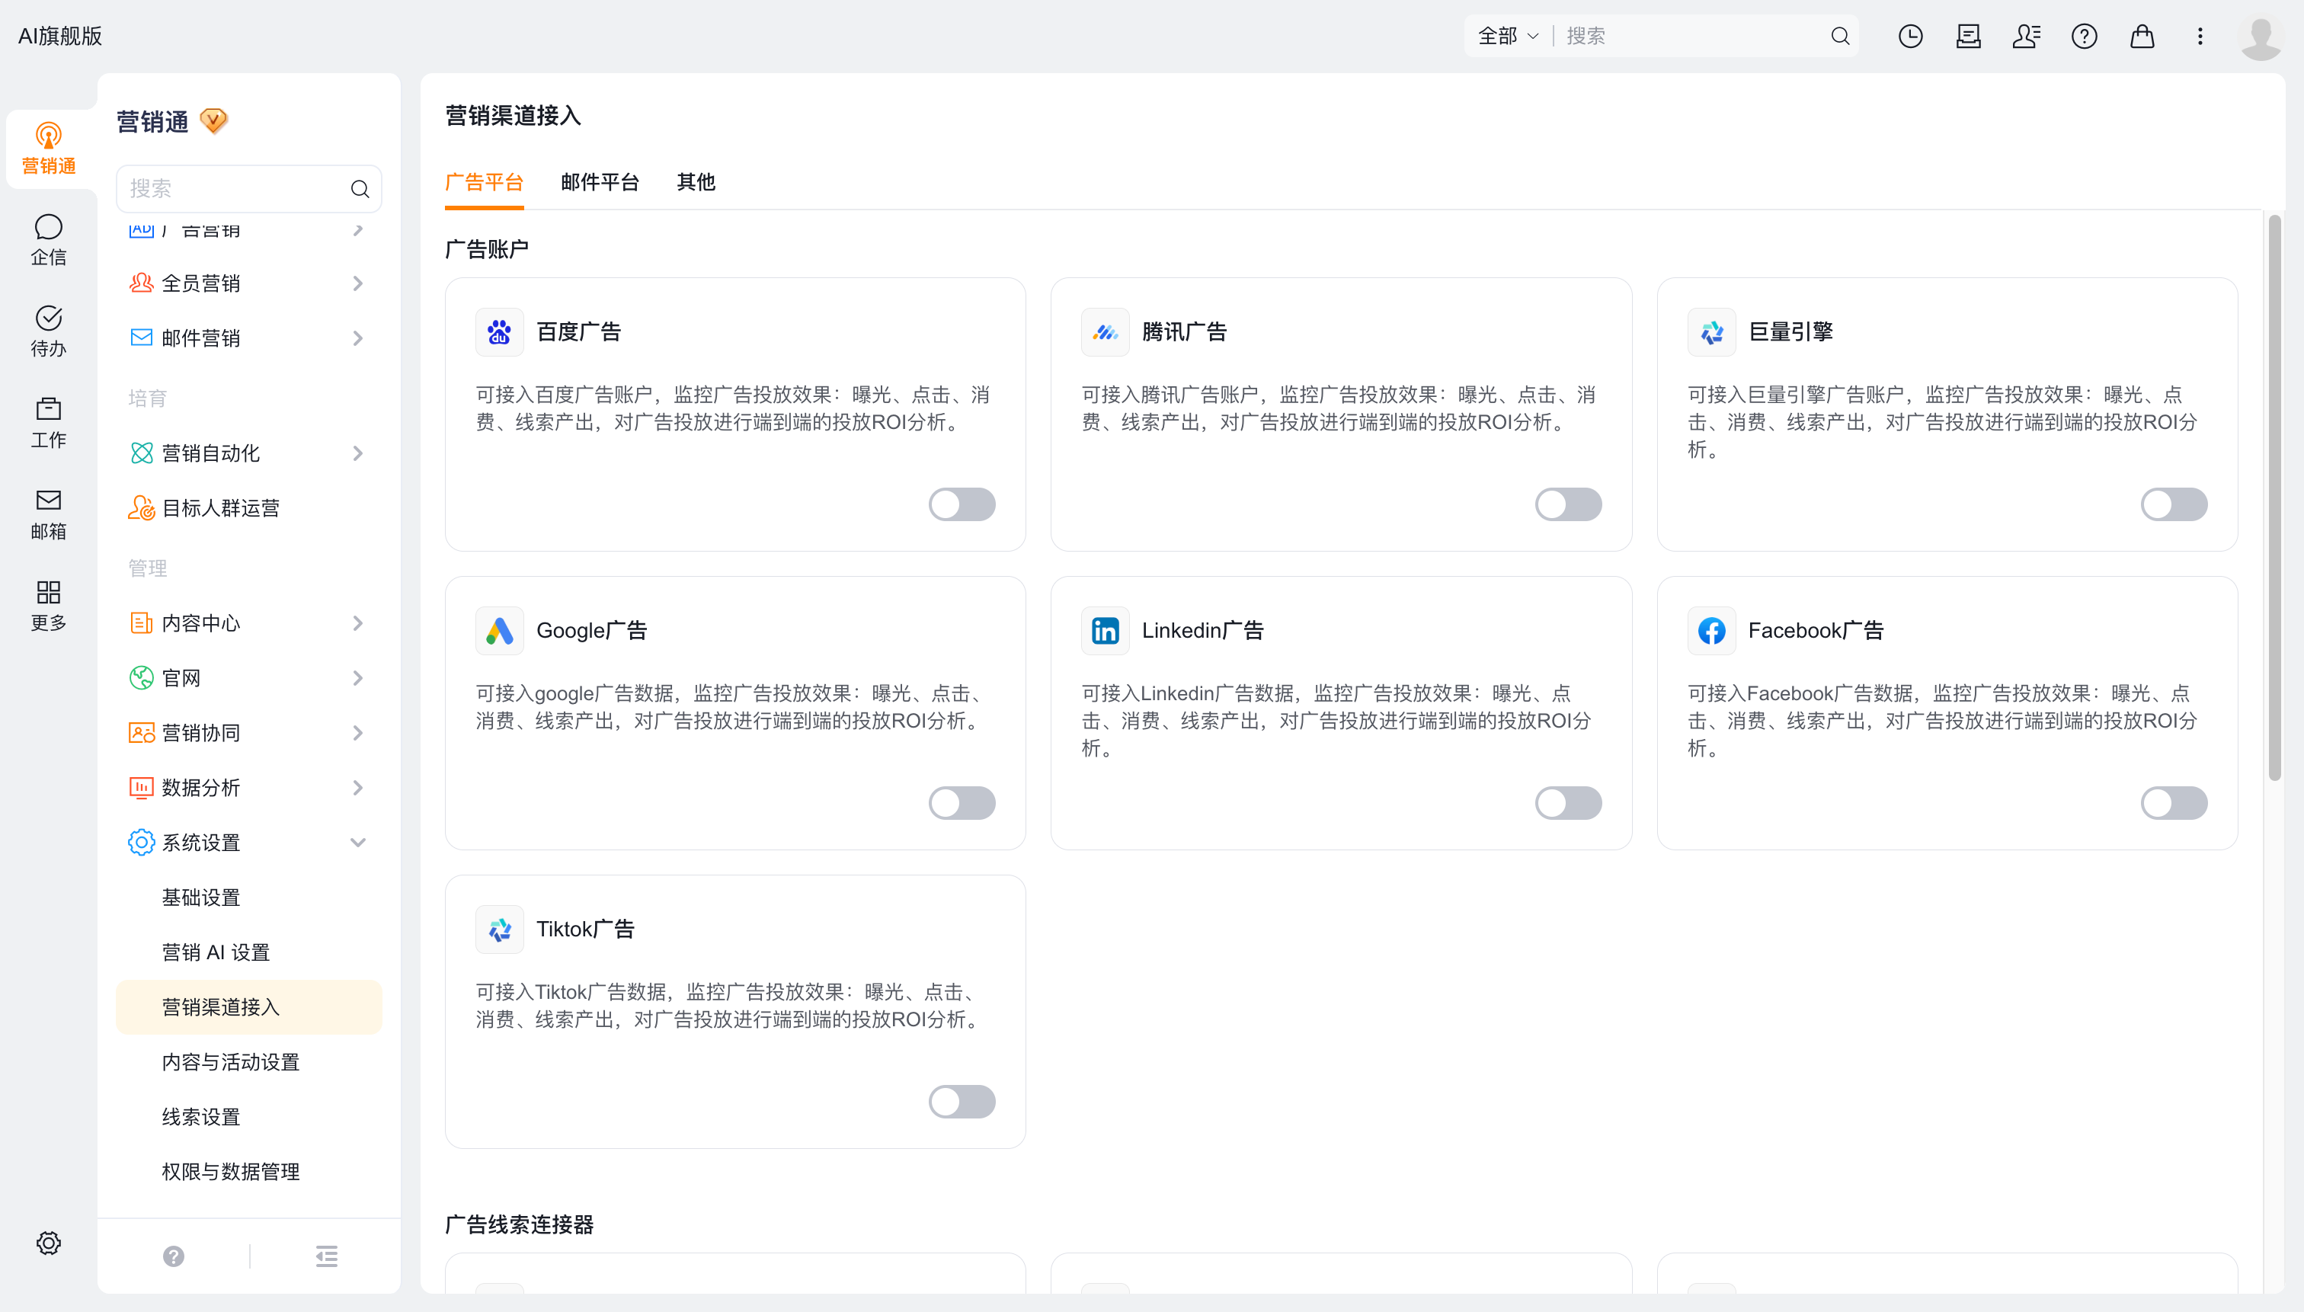Click the clock history icon in top bar
2304x1312 pixels.
pyautogui.click(x=1910, y=36)
